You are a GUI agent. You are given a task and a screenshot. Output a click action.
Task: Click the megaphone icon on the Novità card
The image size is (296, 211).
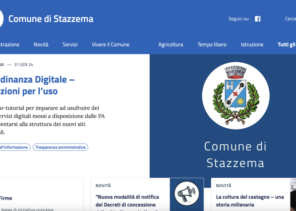(x=187, y=193)
